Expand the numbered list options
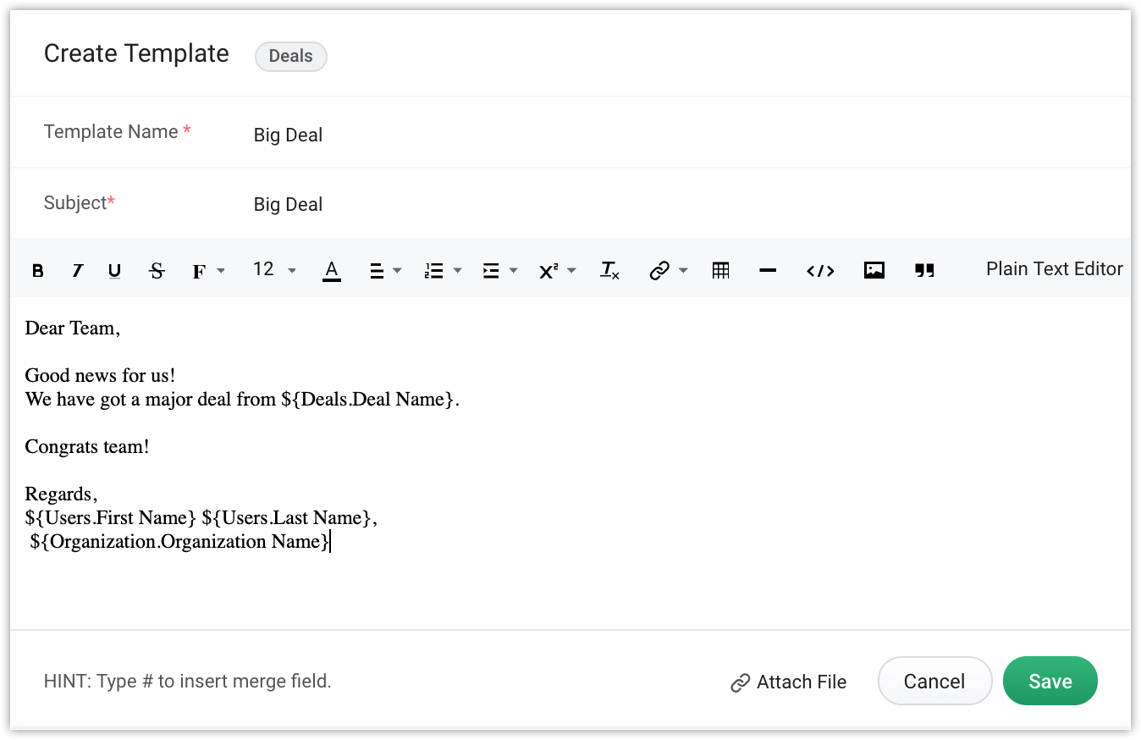The height and width of the screenshot is (740, 1141). click(x=442, y=271)
